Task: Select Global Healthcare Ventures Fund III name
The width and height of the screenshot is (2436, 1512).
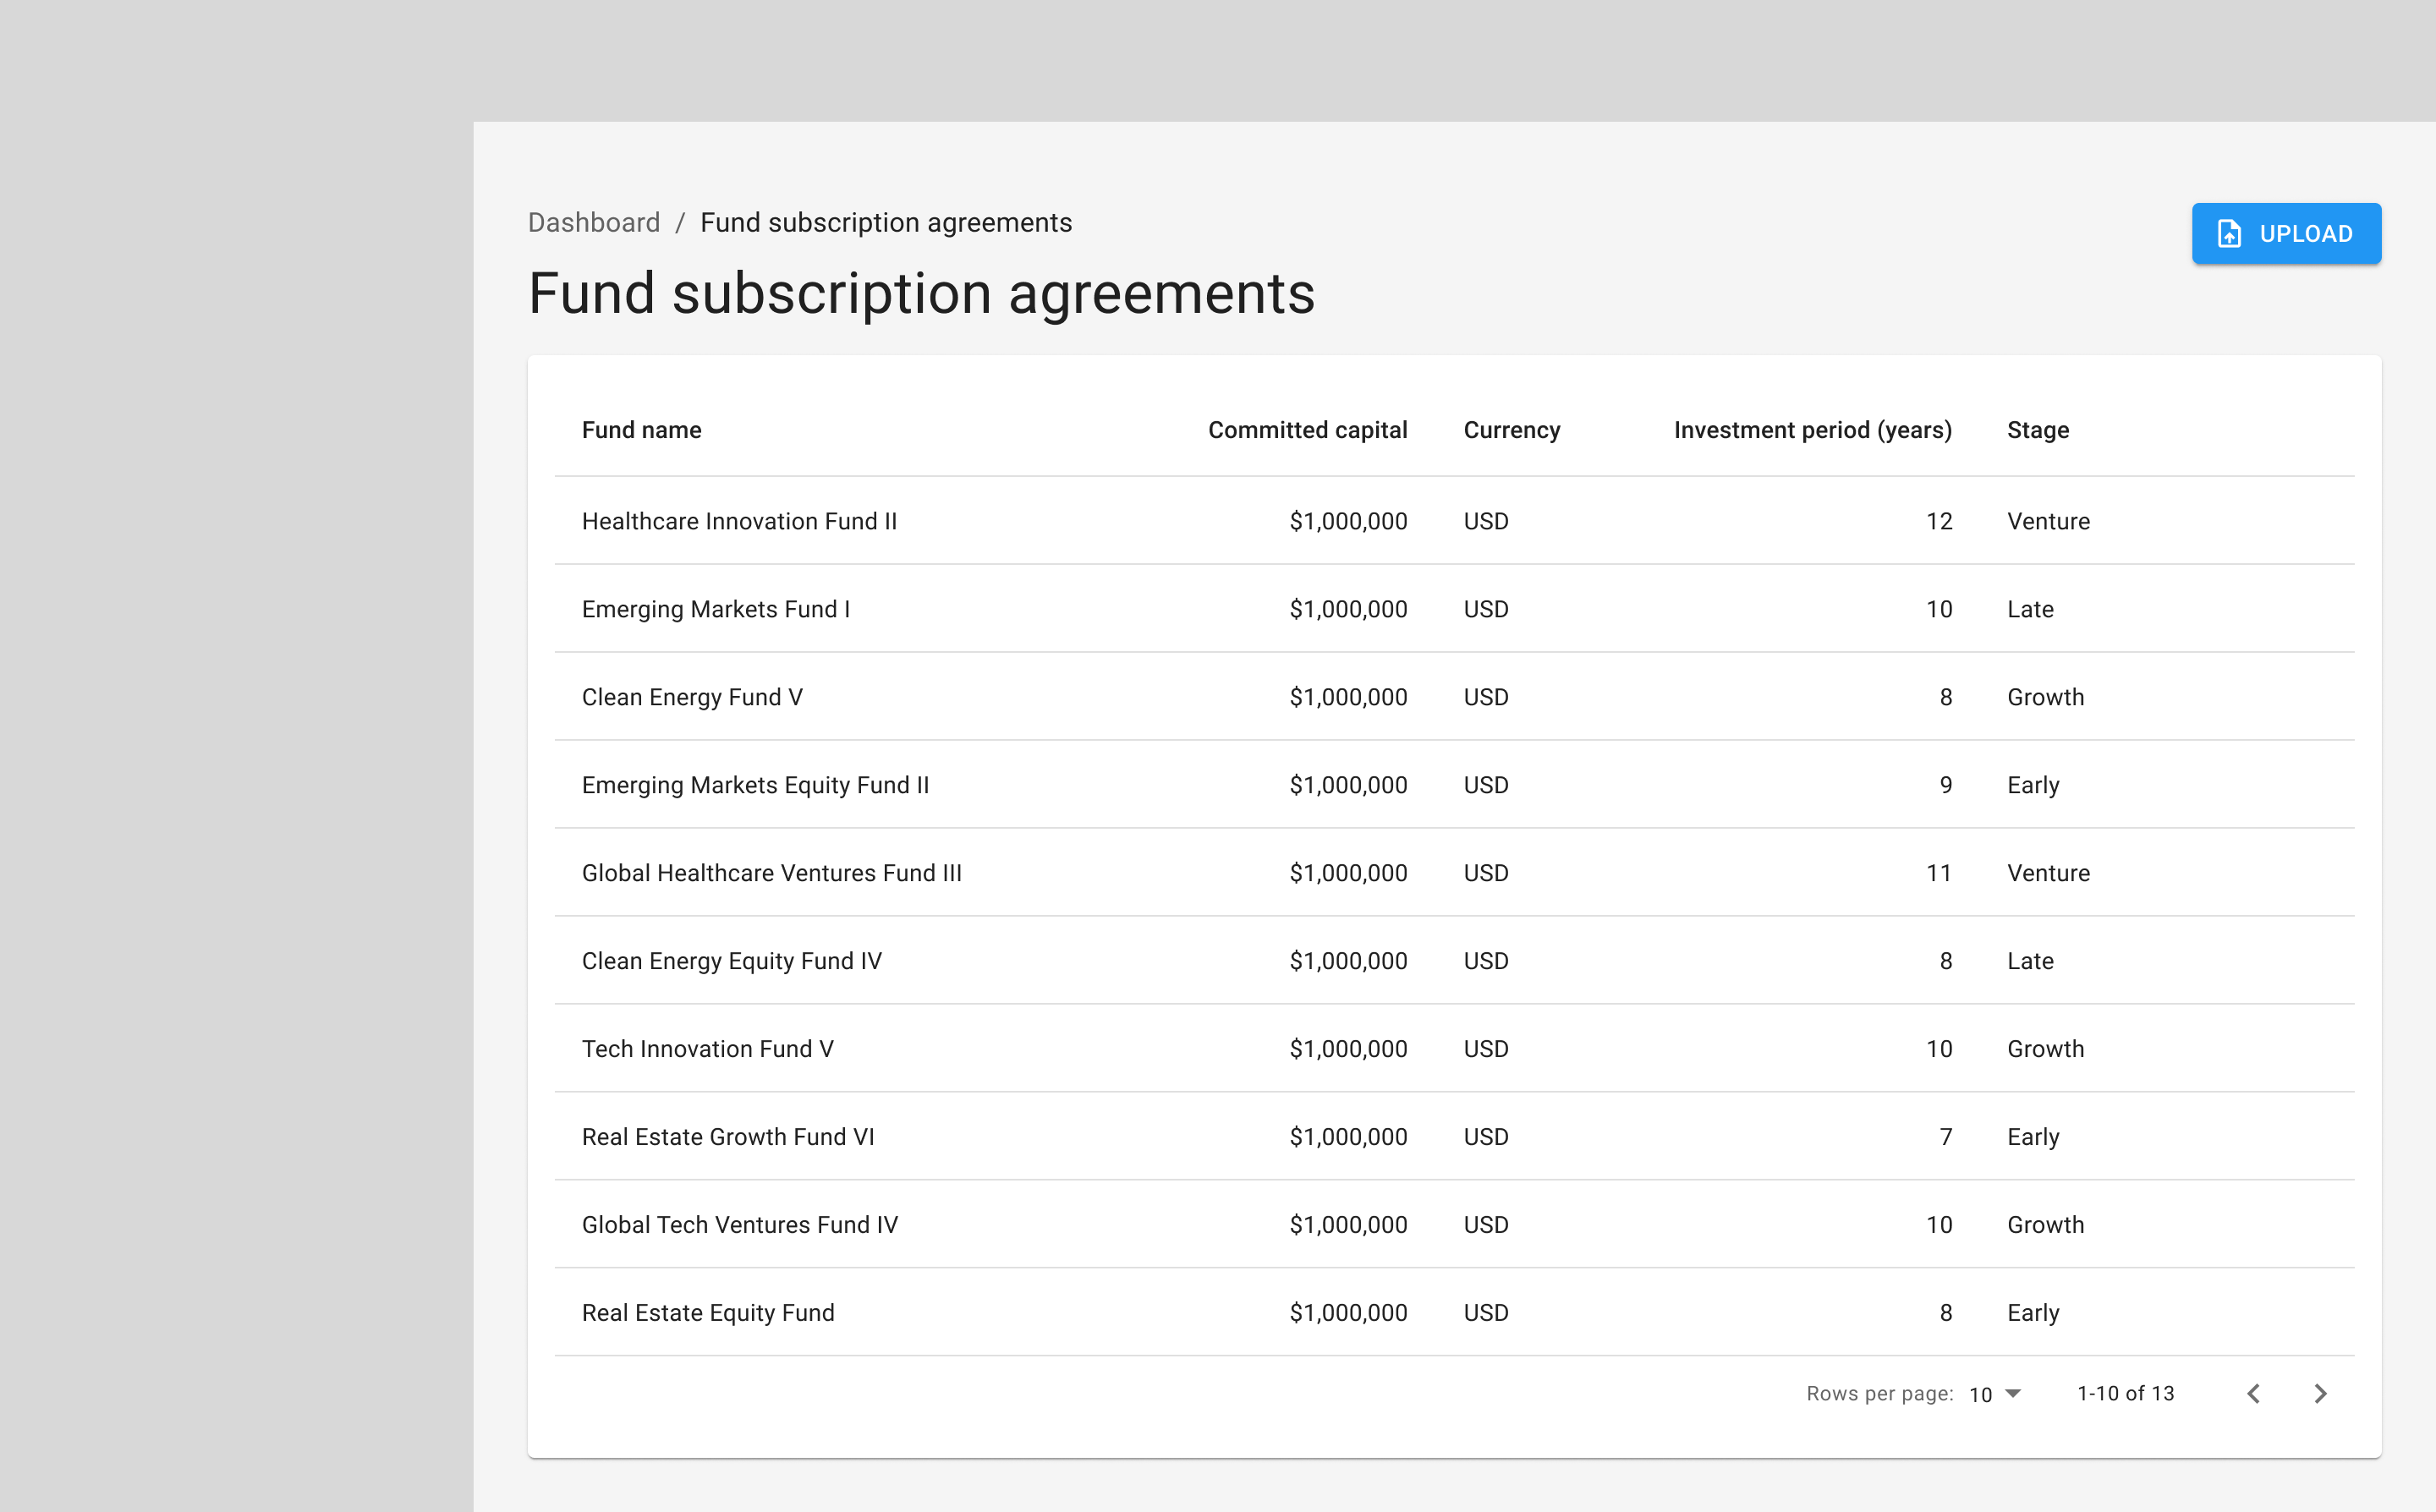Action: pos(772,873)
